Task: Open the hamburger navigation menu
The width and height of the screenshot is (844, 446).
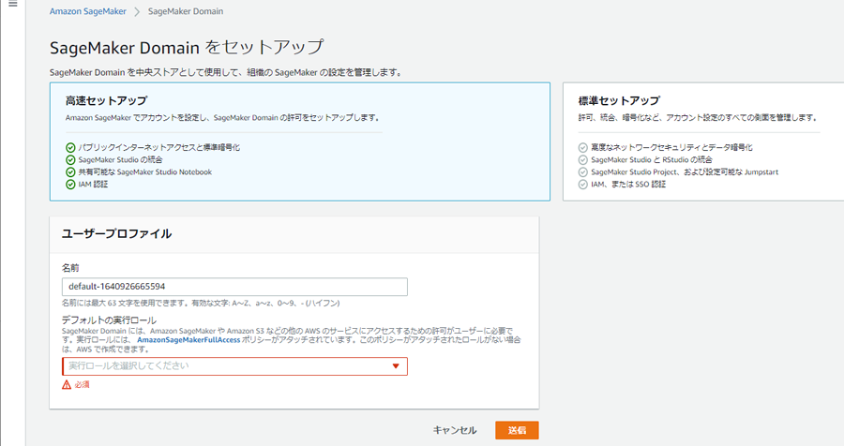Action: (13, 4)
